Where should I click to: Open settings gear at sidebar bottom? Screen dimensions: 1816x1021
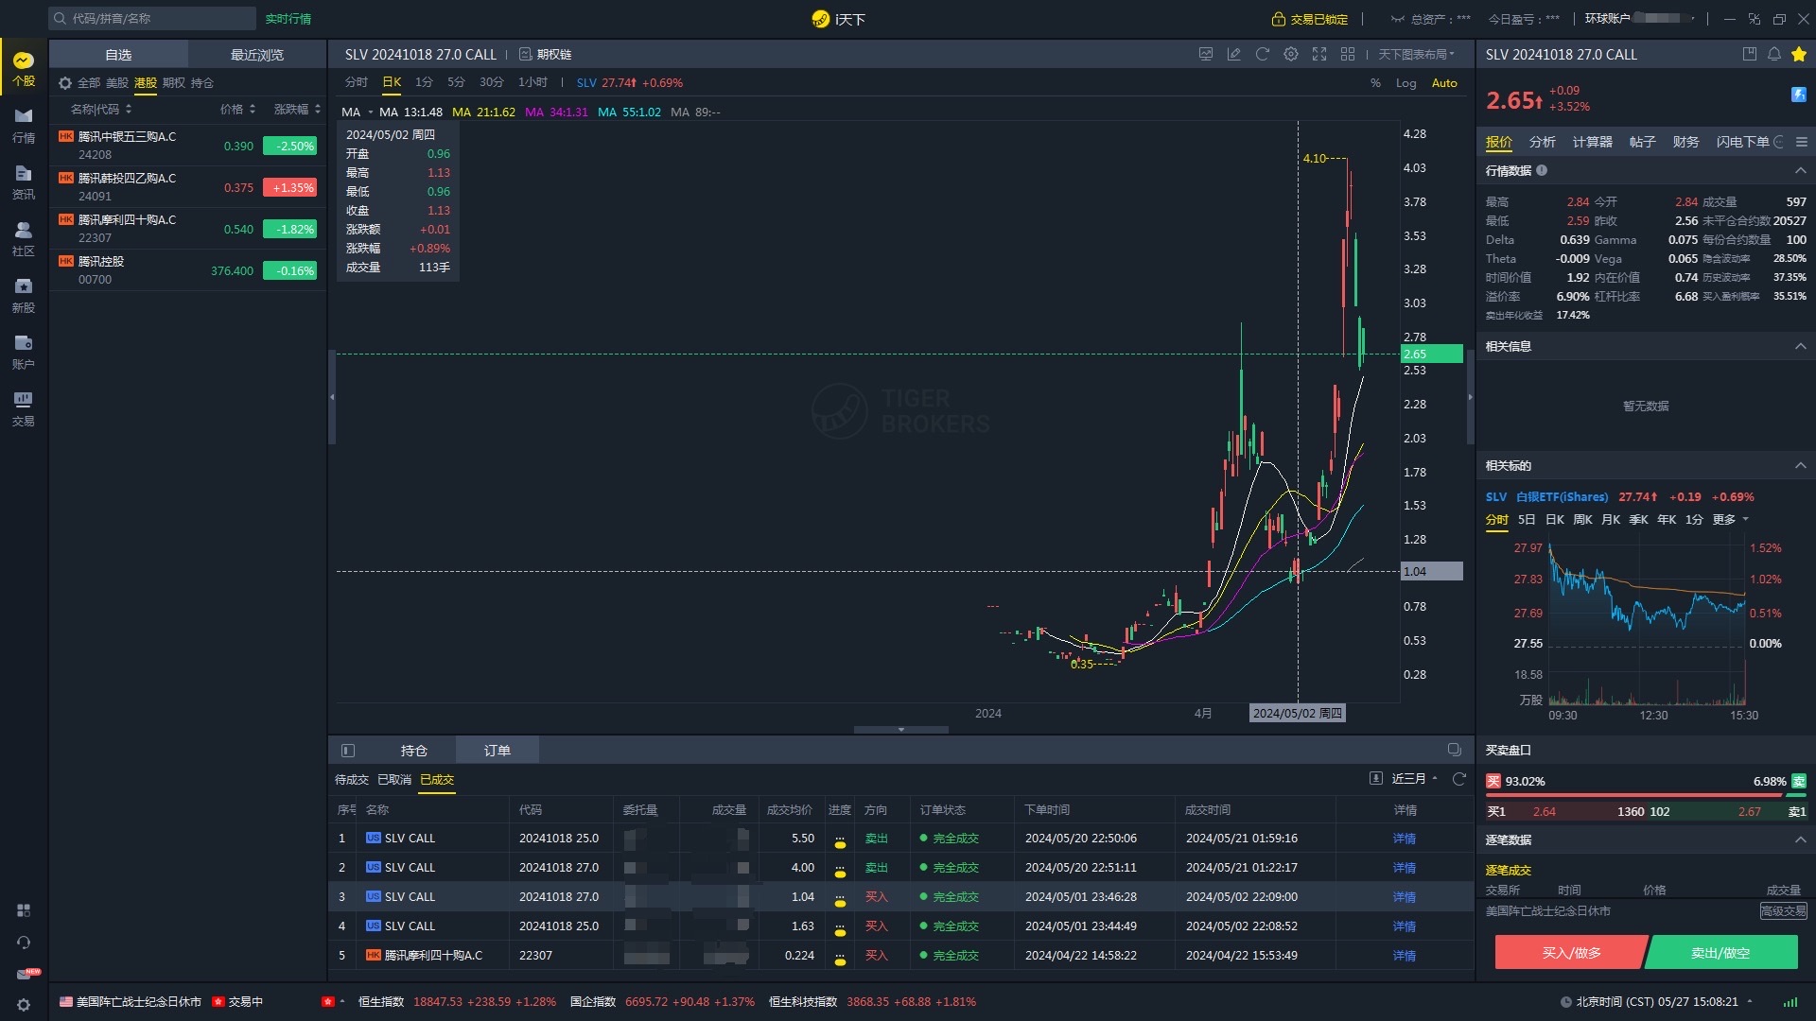coord(24,1005)
